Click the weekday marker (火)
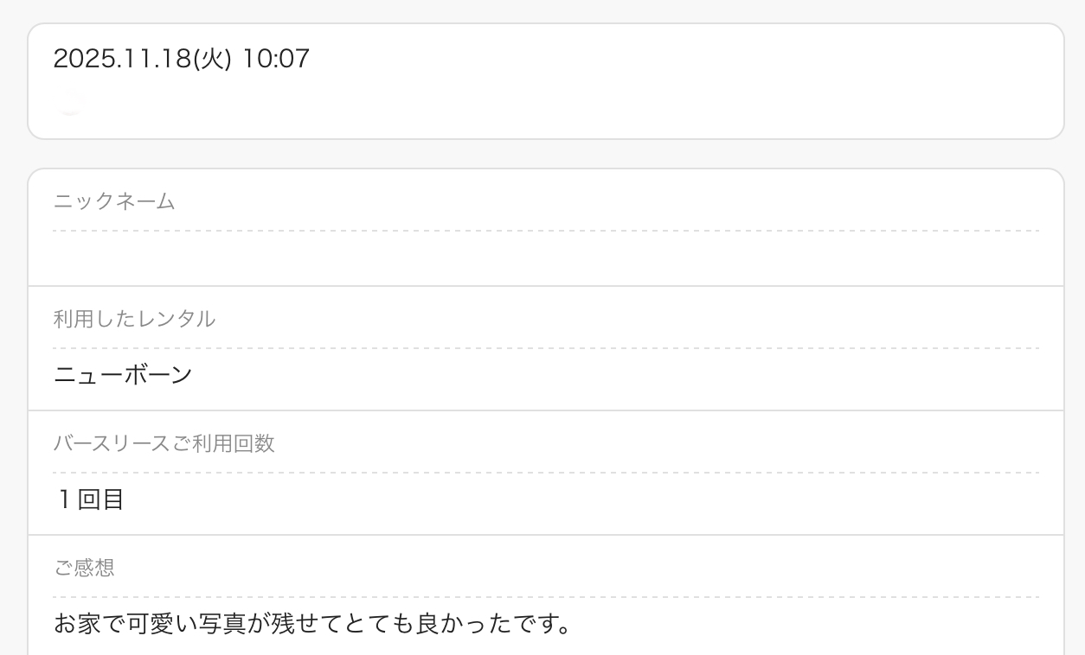Image resolution: width=1085 pixels, height=655 pixels. point(212,59)
